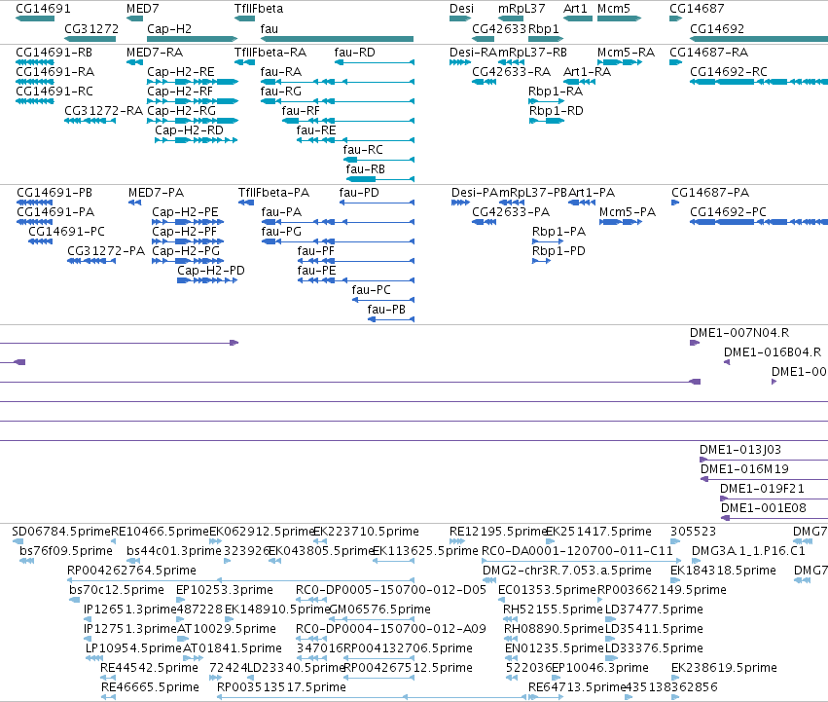Select BAC clone DME1-019F21
This screenshot has width=828, height=702.
[762, 489]
